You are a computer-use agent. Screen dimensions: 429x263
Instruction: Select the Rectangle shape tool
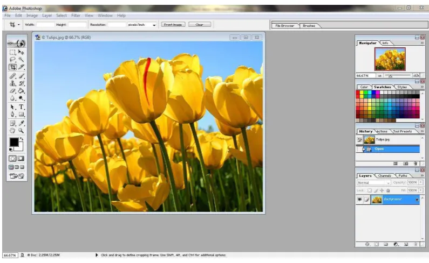coord(21,115)
